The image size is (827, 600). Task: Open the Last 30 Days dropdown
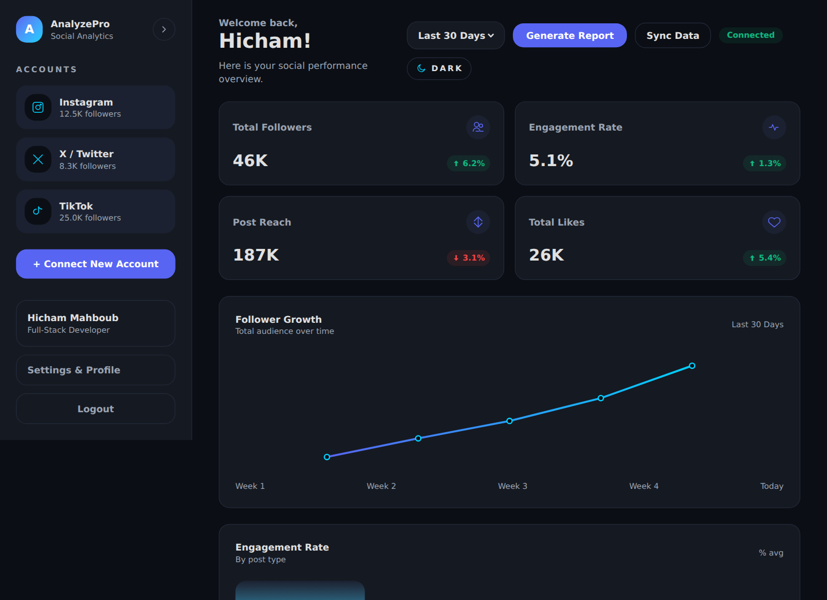click(x=456, y=36)
